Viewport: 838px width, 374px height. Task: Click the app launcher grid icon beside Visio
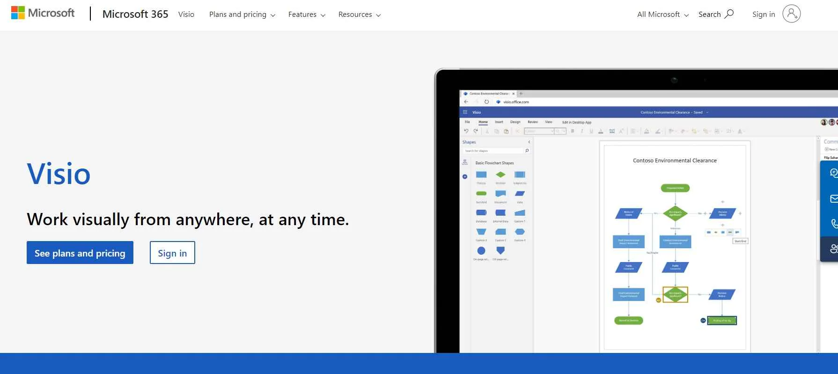(465, 112)
